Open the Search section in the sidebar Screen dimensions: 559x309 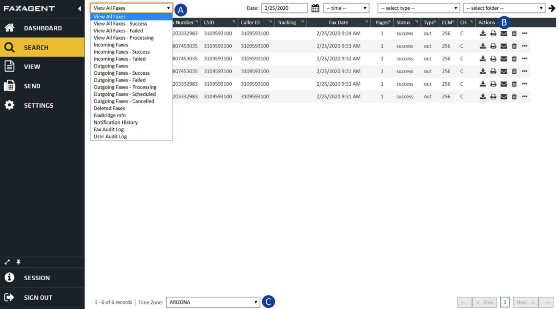42,47
